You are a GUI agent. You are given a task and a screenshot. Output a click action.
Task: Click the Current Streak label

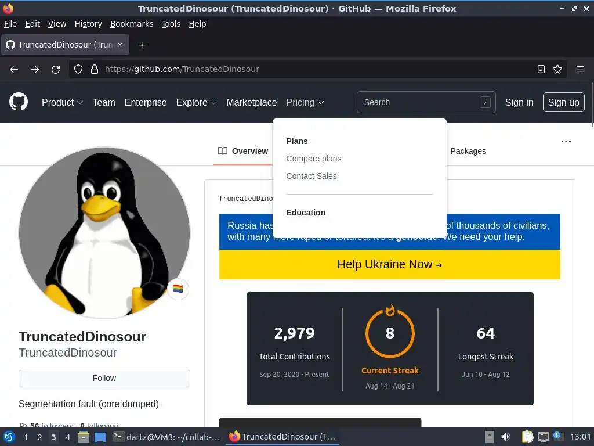pyautogui.click(x=390, y=370)
